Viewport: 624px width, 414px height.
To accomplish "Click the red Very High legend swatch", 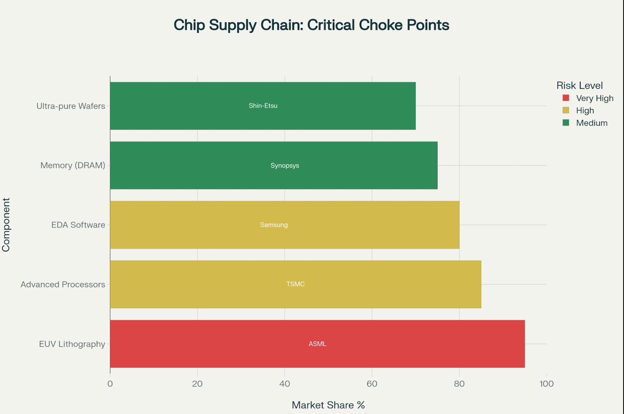I will click(565, 98).
